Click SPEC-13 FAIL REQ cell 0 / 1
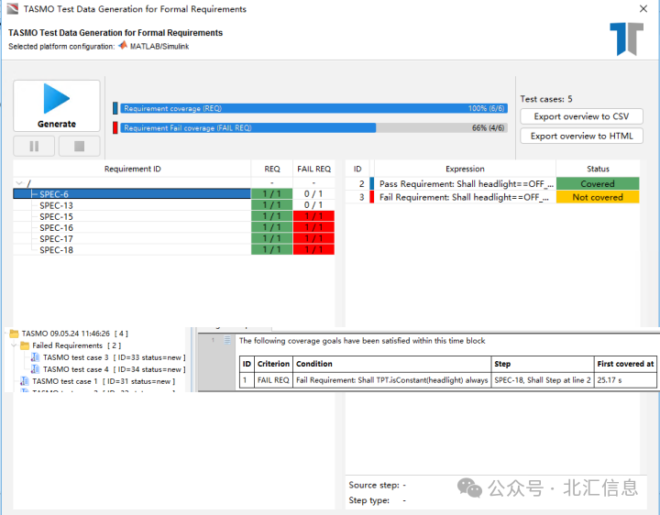Screen dimensions: 660x515 click(313, 205)
